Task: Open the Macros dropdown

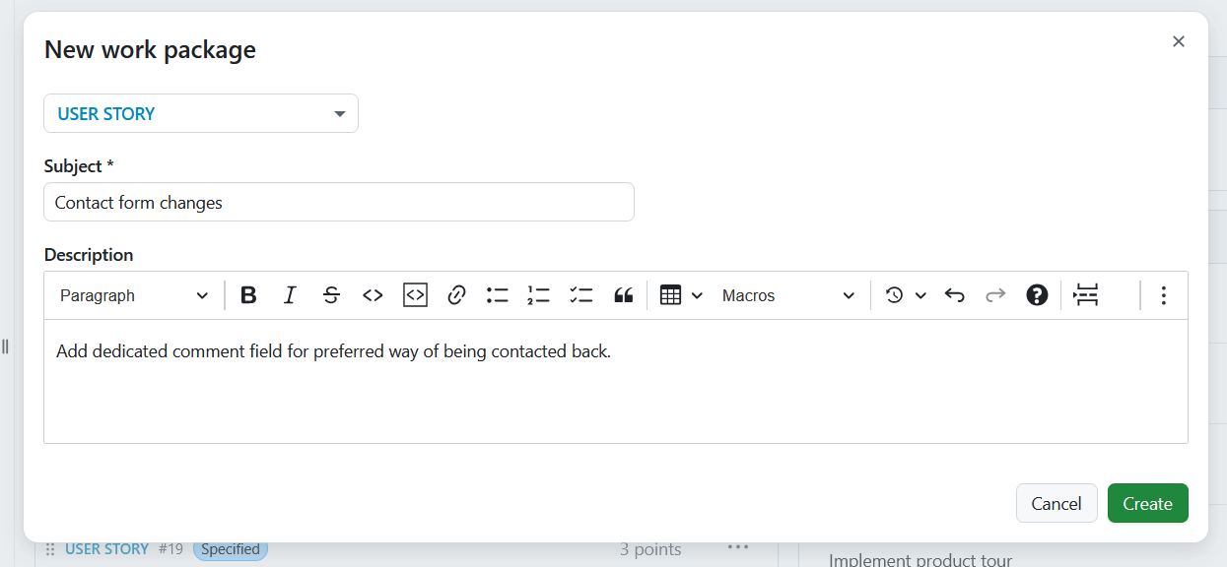Action: tap(788, 294)
